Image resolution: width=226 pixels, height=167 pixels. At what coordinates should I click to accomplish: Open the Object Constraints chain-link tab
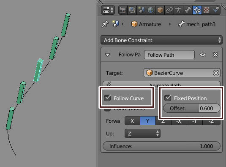pos(169,10)
